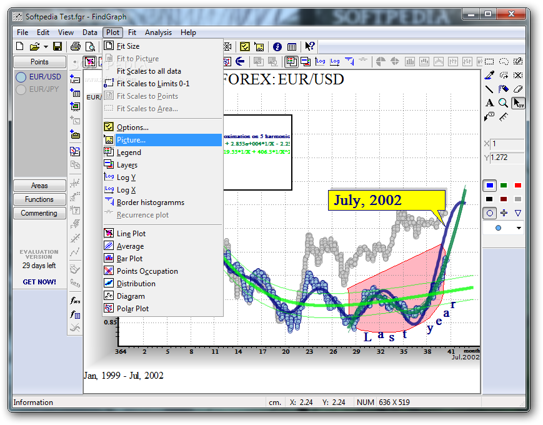543x425 pixels.
Task: Click the Areas panel button
Action: tap(39, 186)
